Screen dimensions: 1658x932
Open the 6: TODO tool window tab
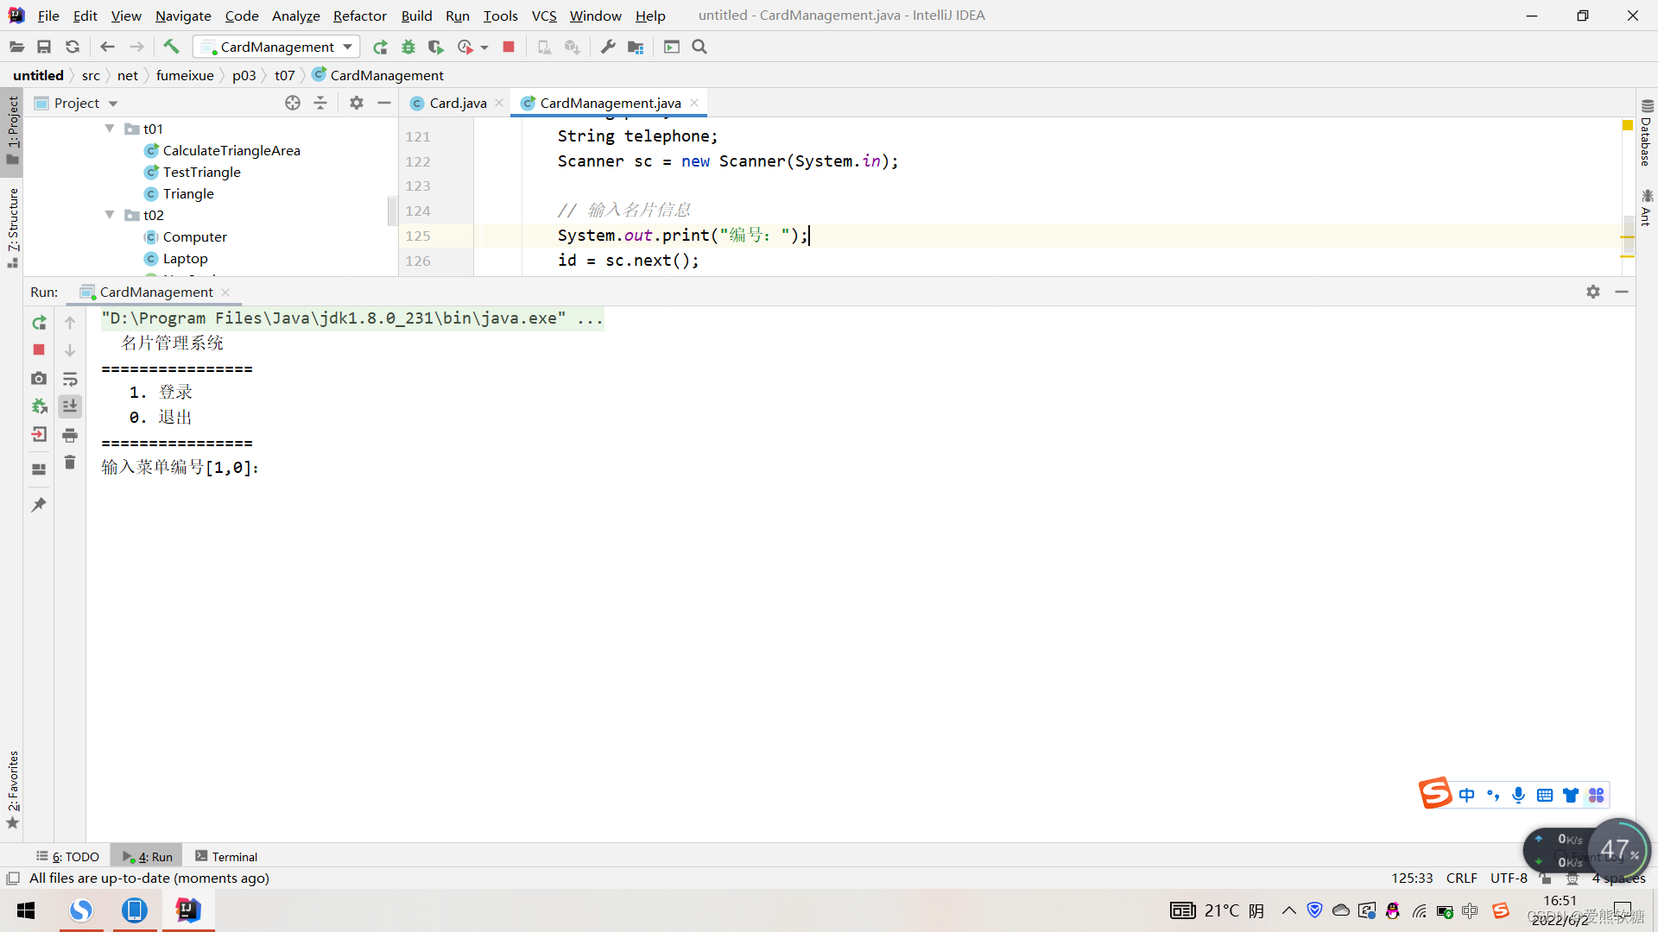67,856
